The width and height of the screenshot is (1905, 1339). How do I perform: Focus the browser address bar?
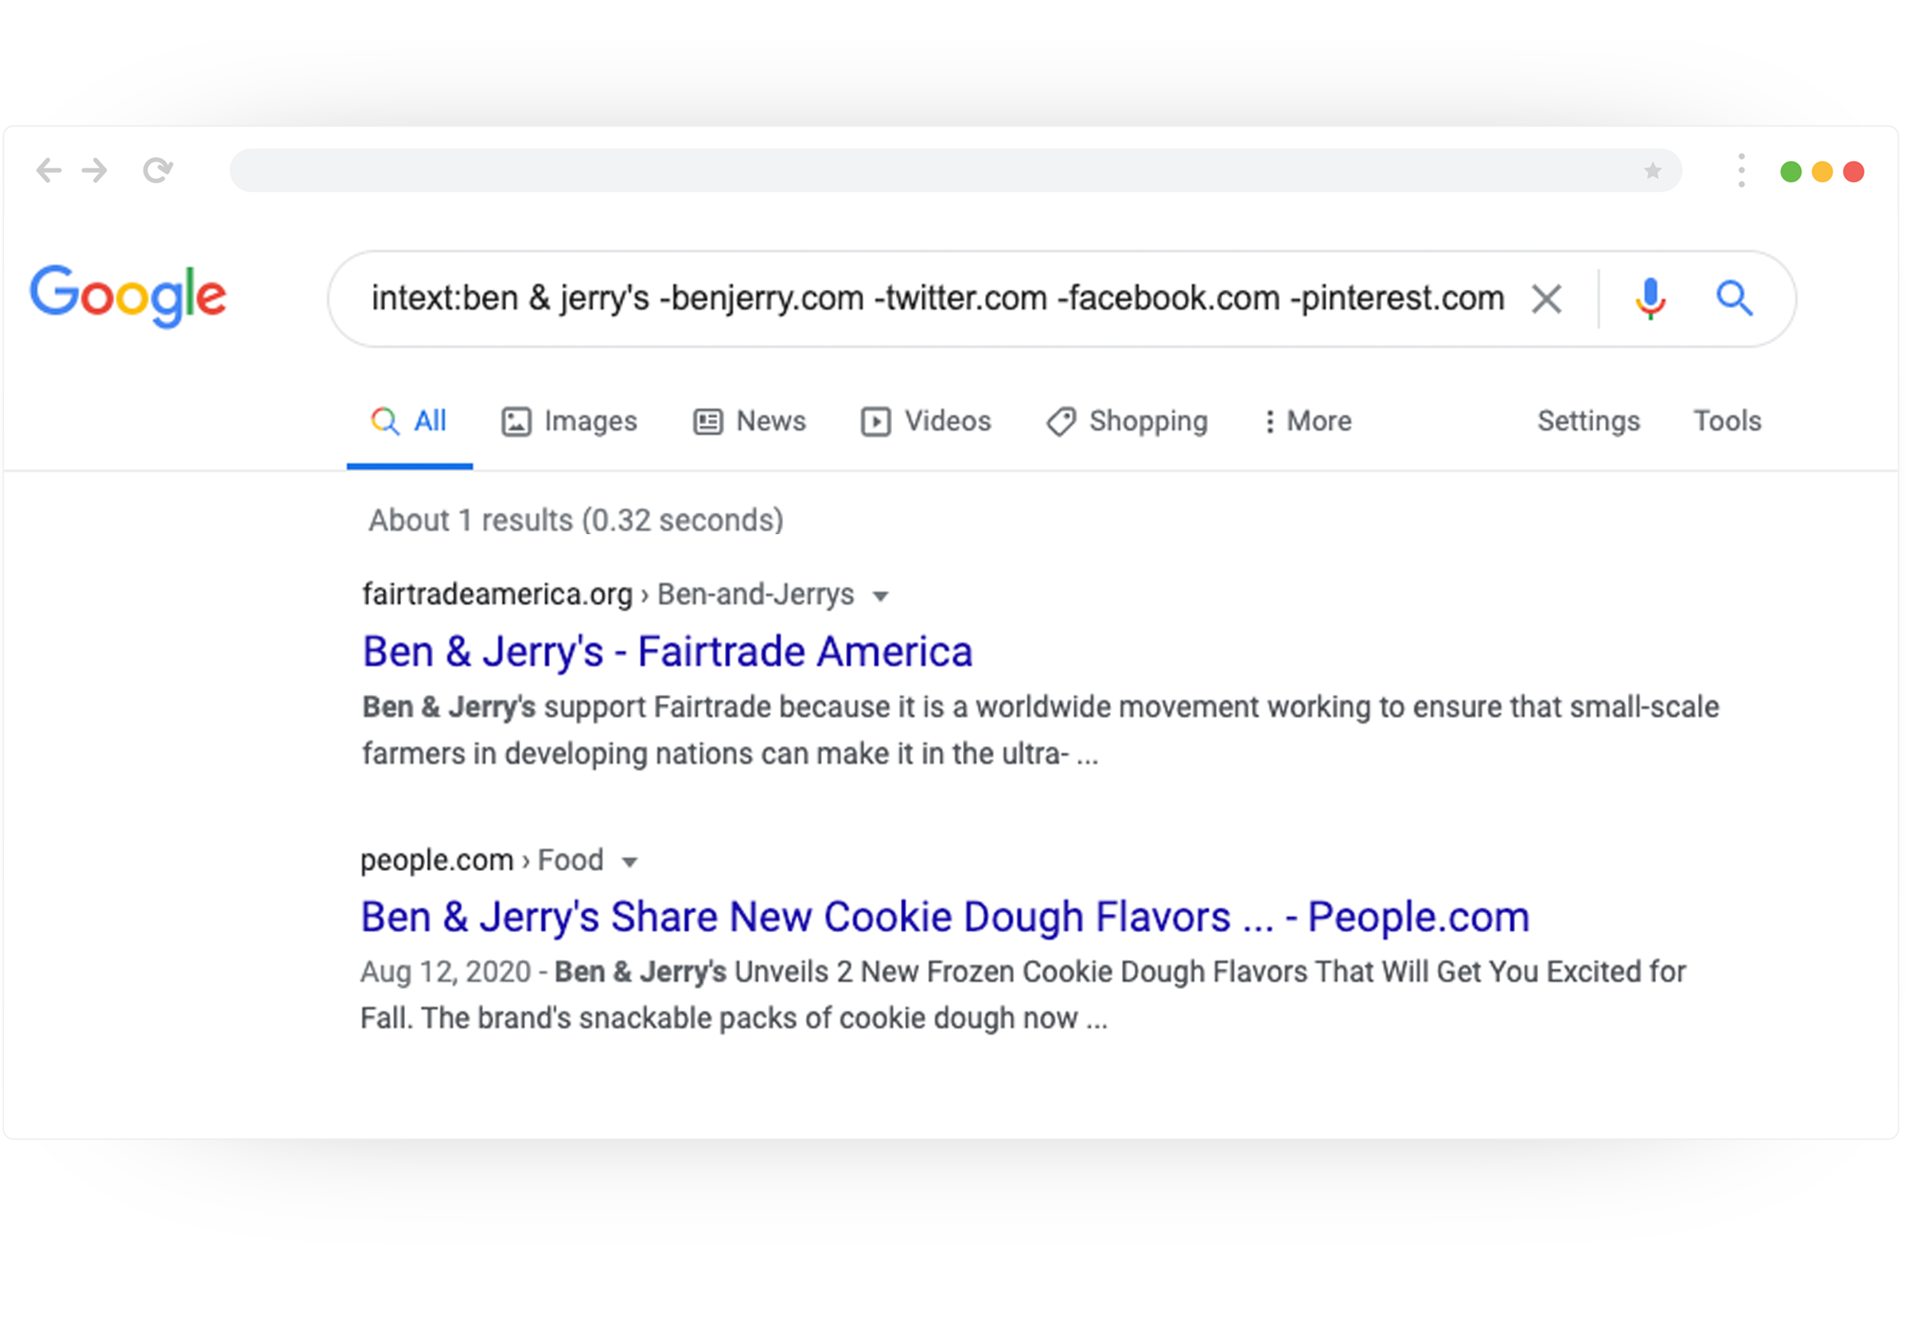point(956,171)
